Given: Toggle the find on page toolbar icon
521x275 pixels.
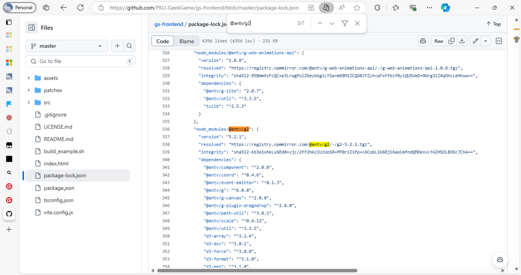Looking at the screenshot, I should tap(326, 8).
